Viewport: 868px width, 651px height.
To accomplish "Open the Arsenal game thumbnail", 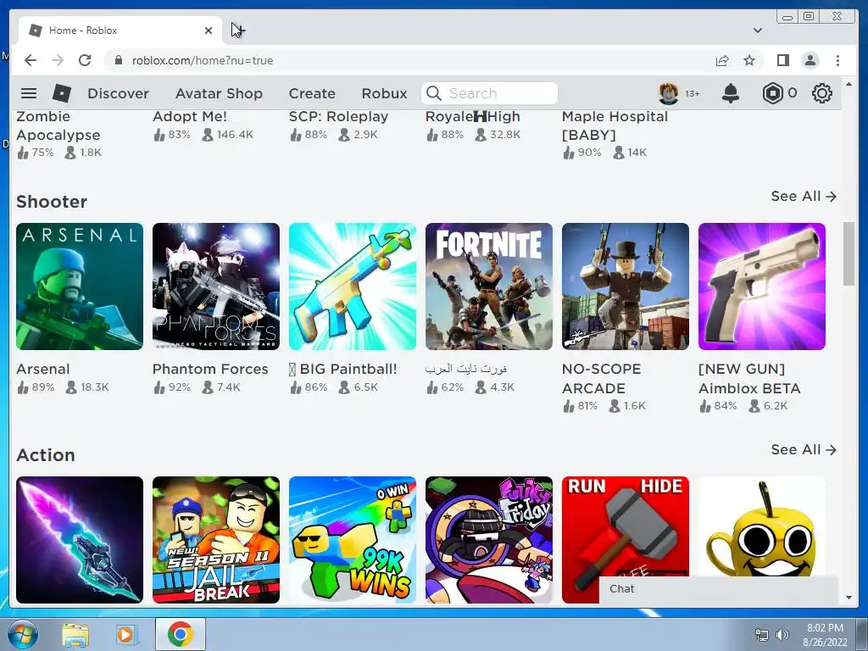I will (80, 287).
